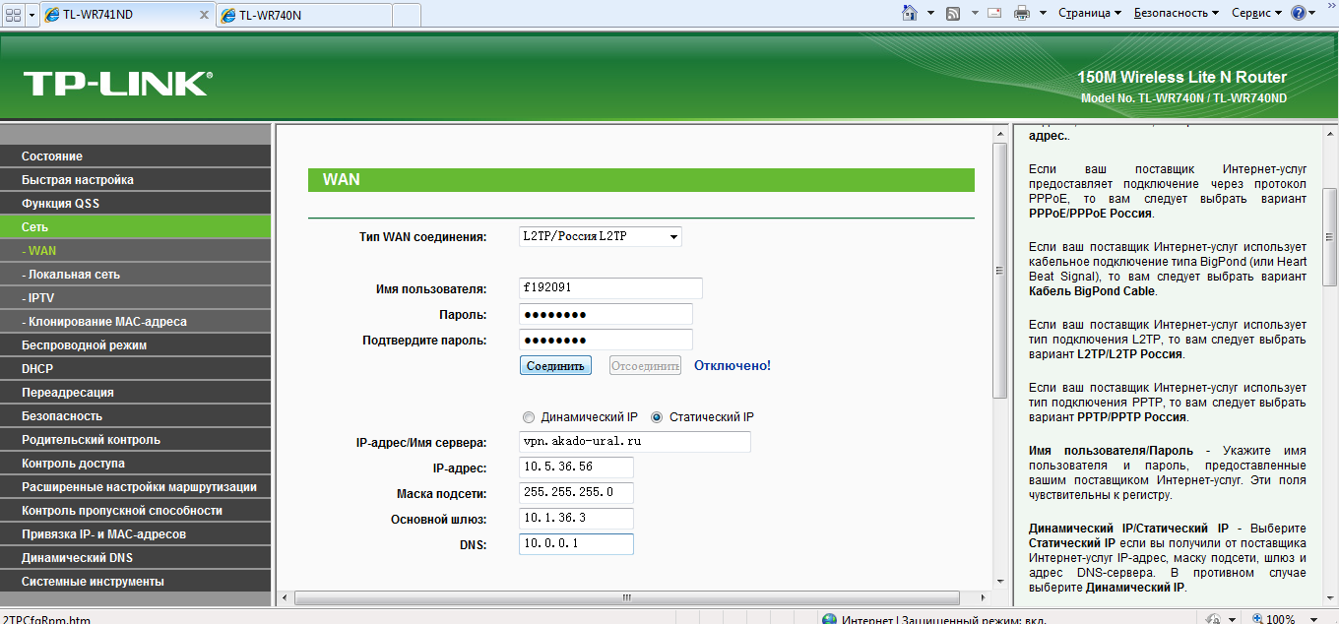Click the main panel horizontal scrollbar thumb
The image size is (1339, 624).
625,597
